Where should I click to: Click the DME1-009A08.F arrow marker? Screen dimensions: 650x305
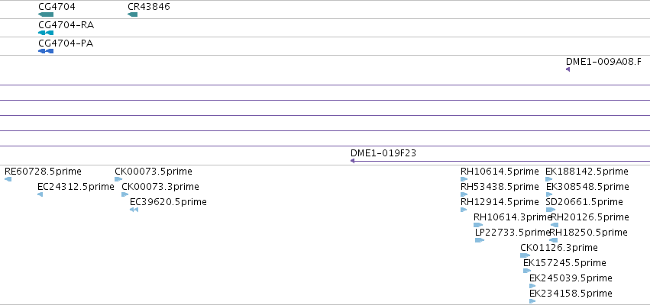pos(568,69)
